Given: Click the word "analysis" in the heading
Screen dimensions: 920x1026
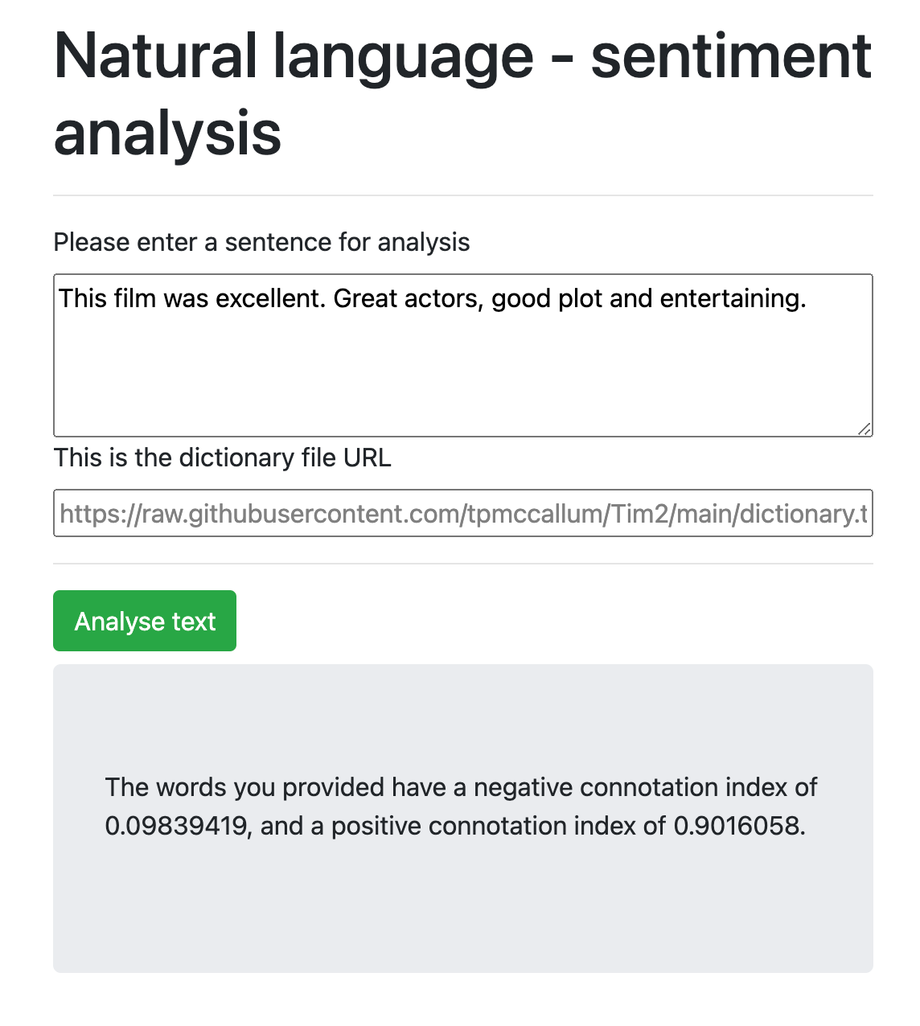Looking at the screenshot, I should (167, 133).
